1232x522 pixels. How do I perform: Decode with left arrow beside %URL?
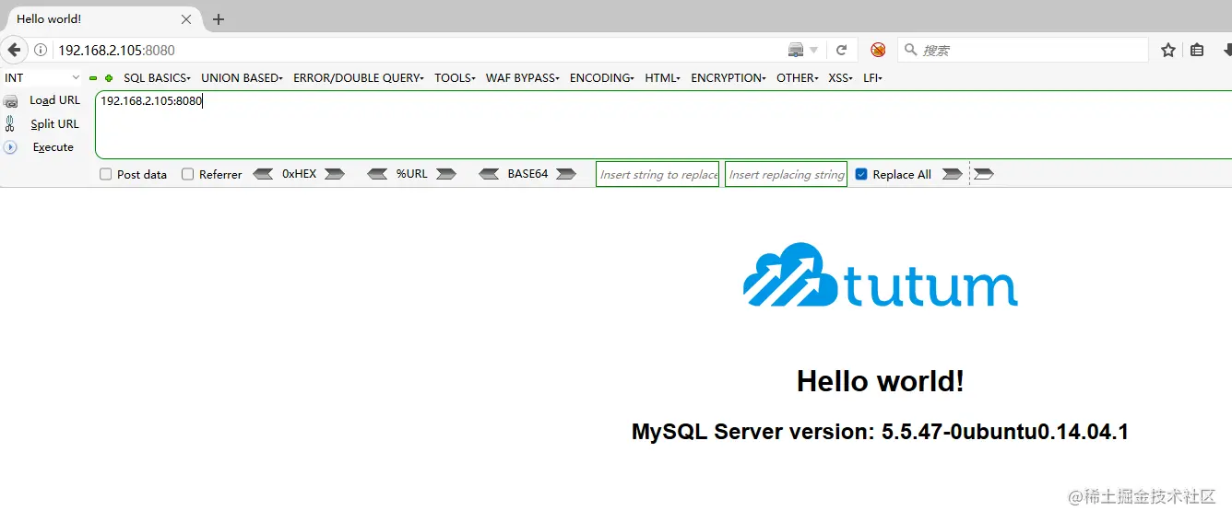point(377,174)
